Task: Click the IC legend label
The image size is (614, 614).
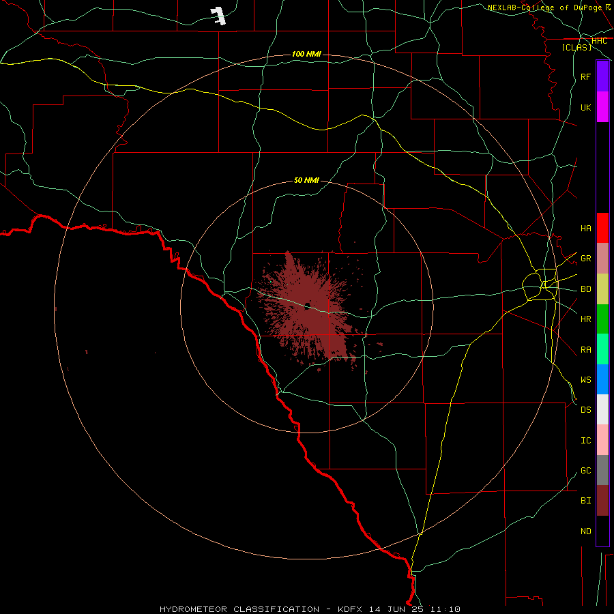Action: tap(585, 441)
